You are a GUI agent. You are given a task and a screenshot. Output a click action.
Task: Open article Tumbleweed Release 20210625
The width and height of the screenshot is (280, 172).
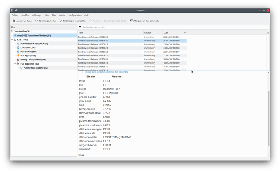[93, 44]
